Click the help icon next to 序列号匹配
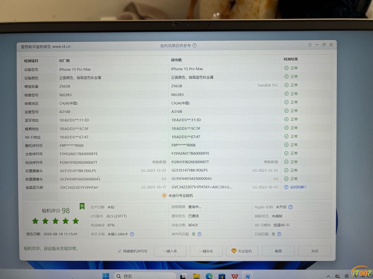373x279 pixels. (x=199, y=234)
